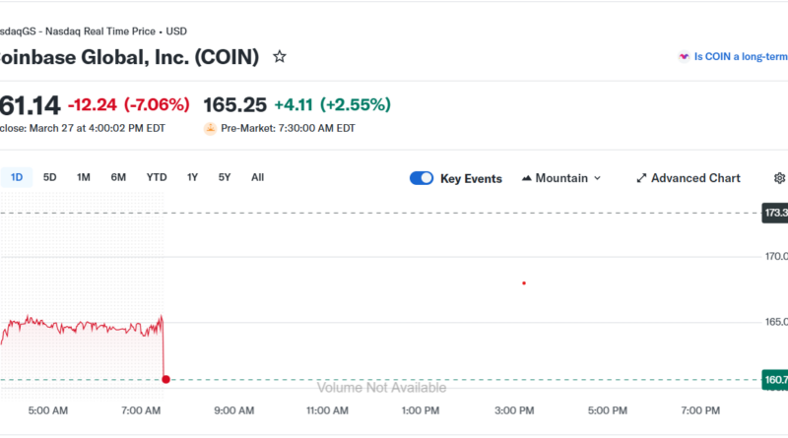Switch to the 5D time range
Image resolution: width=788 pixels, height=438 pixels.
pos(50,177)
